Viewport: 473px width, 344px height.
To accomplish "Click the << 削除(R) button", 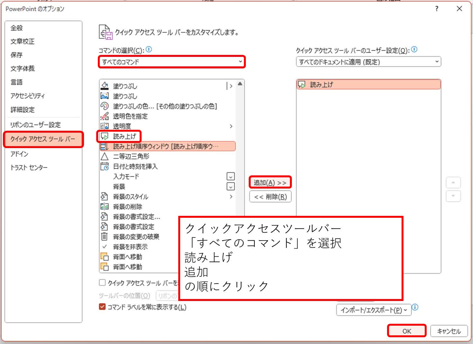I will click(x=270, y=197).
